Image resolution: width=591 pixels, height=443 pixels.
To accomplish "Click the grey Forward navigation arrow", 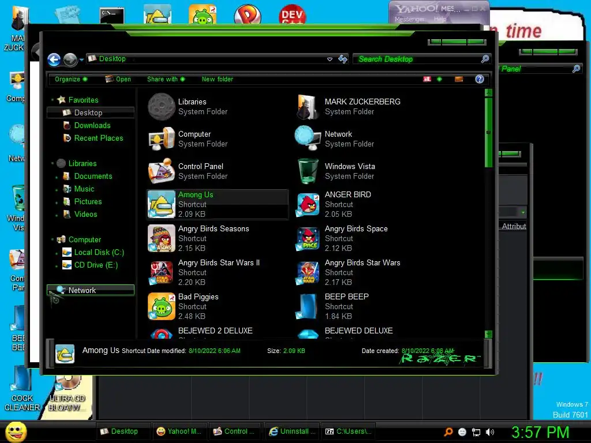I will click(70, 59).
